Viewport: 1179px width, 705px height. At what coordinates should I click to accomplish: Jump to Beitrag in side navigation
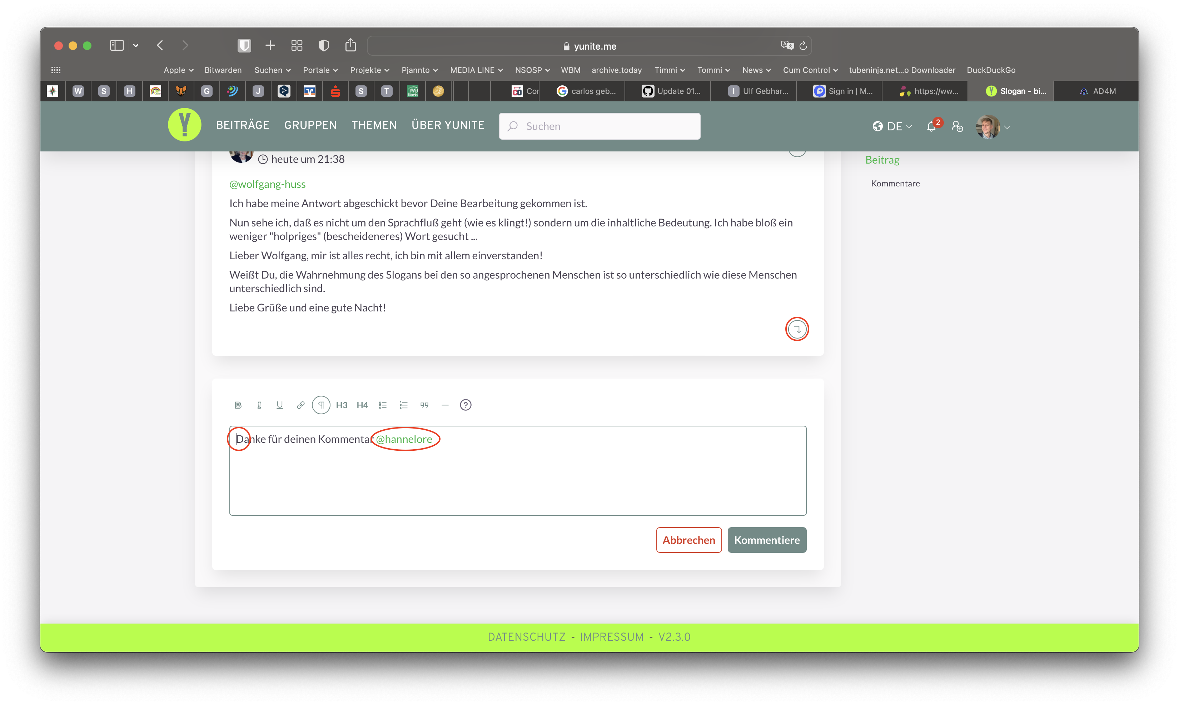[x=882, y=160]
